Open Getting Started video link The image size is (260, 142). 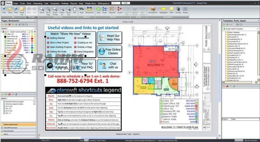[57, 38]
